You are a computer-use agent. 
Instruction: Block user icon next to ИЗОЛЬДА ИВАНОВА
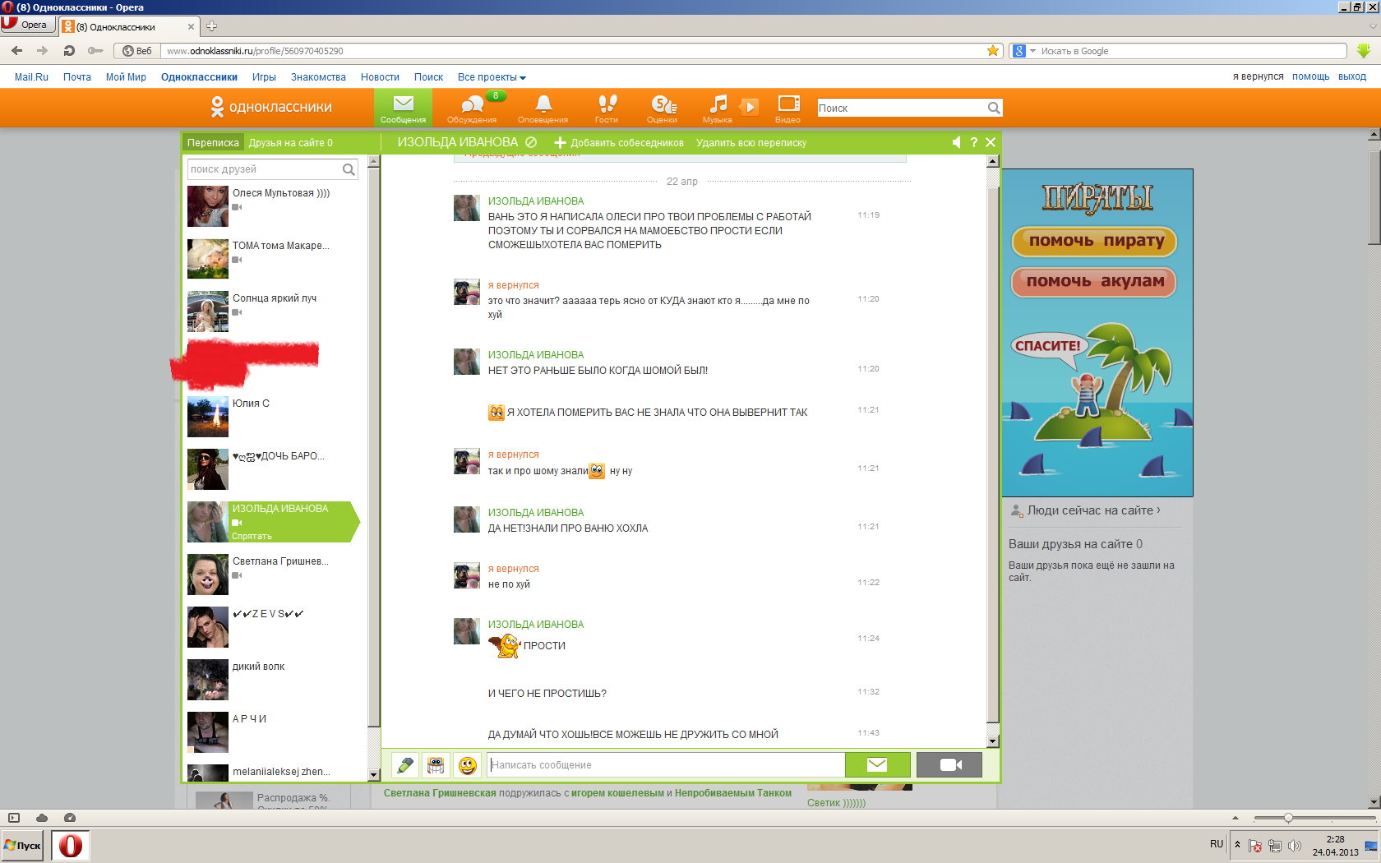tap(531, 142)
